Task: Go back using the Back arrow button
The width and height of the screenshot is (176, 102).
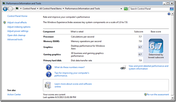Action: tap(5, 9)
